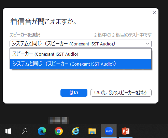The image size is (168, 138).
Task: Open Internet Explorer taskbar icon
Action: [x=75, y=131]
